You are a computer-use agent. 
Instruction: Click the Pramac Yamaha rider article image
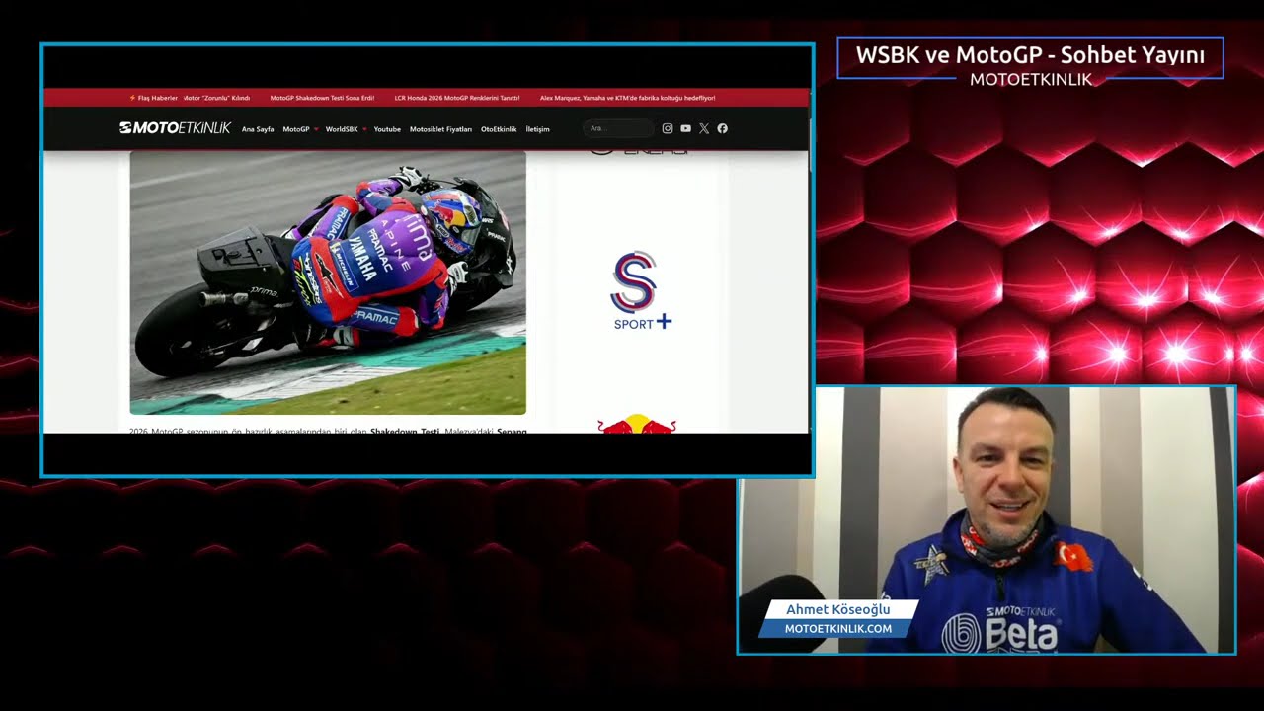(328, 282)
